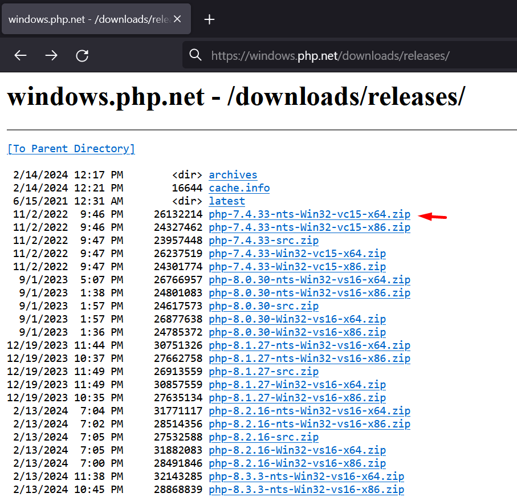517x497 pixels.
Task: Download php-8.3.3-nts-Win32-vs16-x86.zip
Action: tap(306, 490)
